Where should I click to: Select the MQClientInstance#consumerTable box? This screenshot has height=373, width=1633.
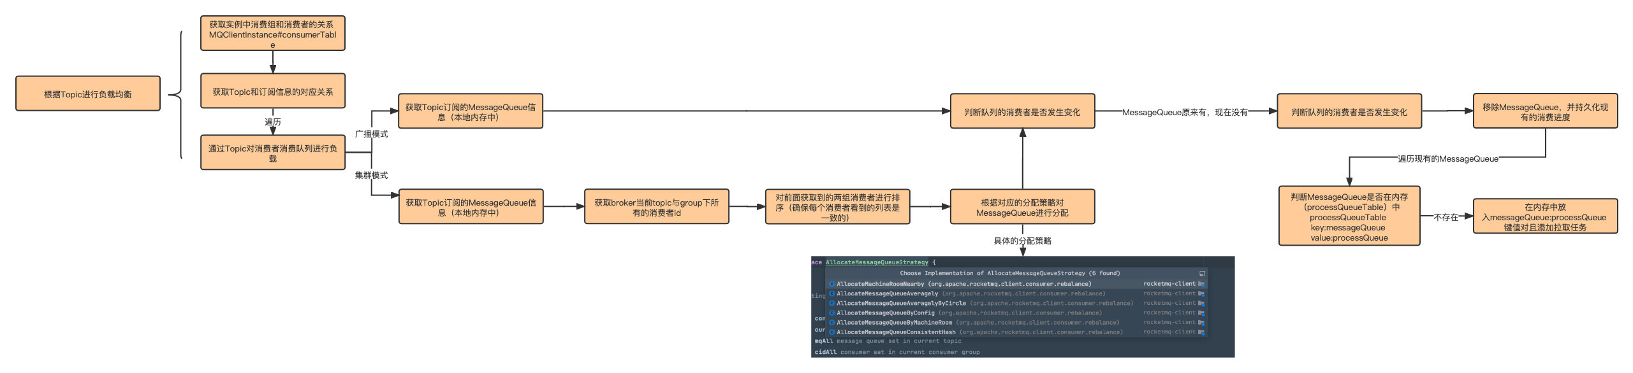[273, 33]
